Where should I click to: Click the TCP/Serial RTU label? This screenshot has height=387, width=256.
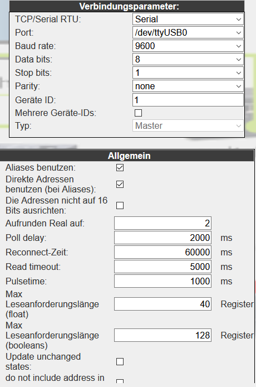pyautogui.click(x=48, y=20)
